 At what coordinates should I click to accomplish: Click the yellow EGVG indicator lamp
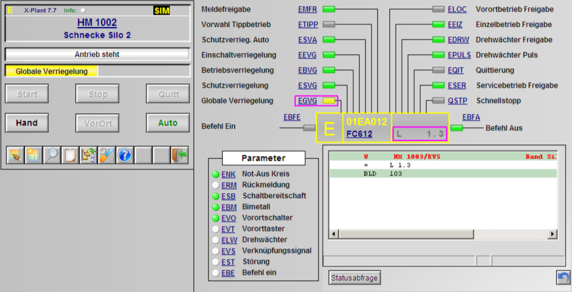coord(329,101)
